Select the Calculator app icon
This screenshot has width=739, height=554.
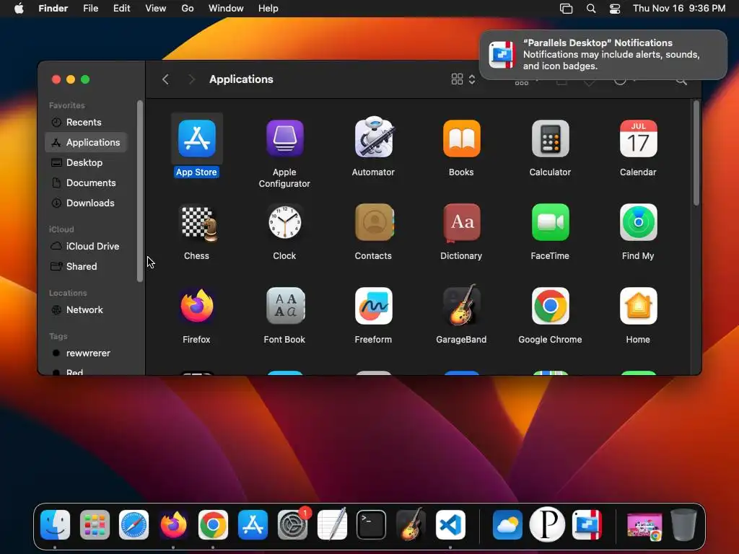[550, 138]
